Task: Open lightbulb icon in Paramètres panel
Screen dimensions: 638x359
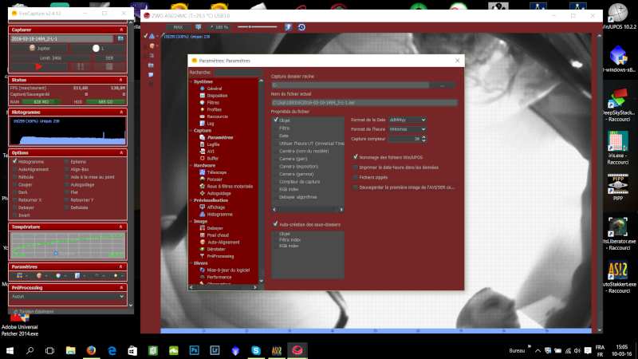Action: [116, 275]
